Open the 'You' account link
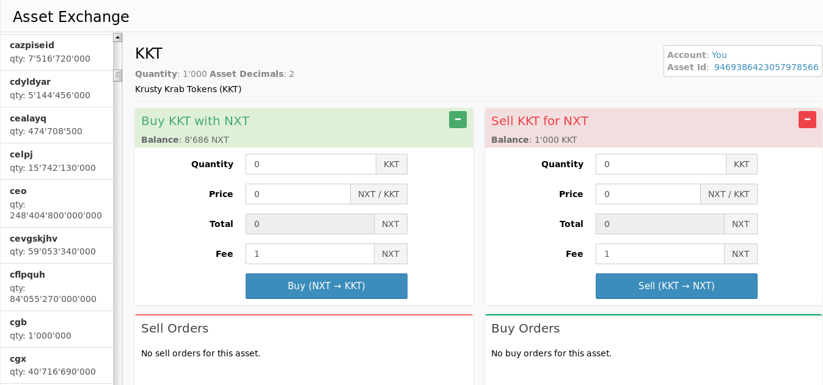823x385 pixels. click(719, 55)
